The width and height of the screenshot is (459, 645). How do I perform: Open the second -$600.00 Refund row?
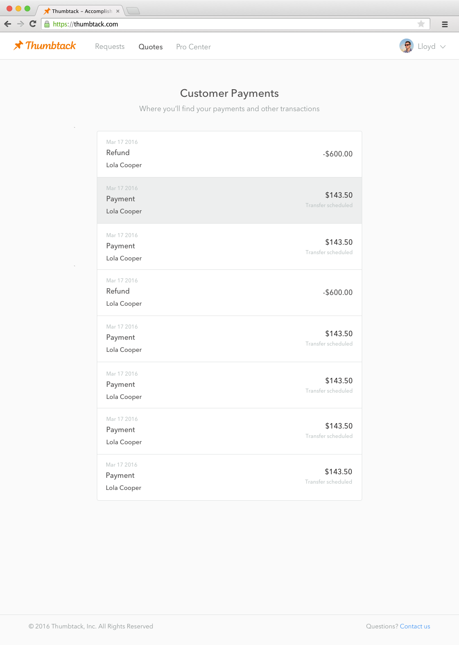229,293
